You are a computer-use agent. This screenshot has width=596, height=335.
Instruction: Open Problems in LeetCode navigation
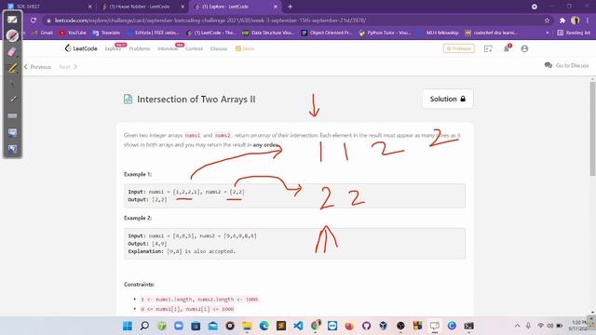tap(139, 48)
